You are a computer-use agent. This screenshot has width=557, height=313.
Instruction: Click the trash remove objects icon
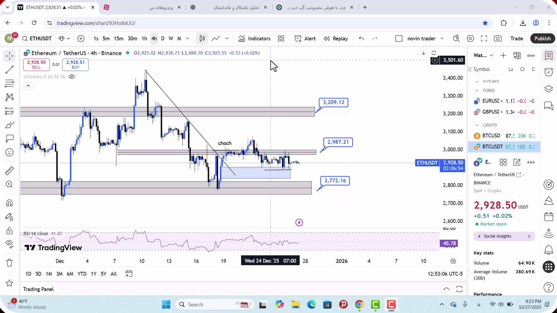[10, 263]
